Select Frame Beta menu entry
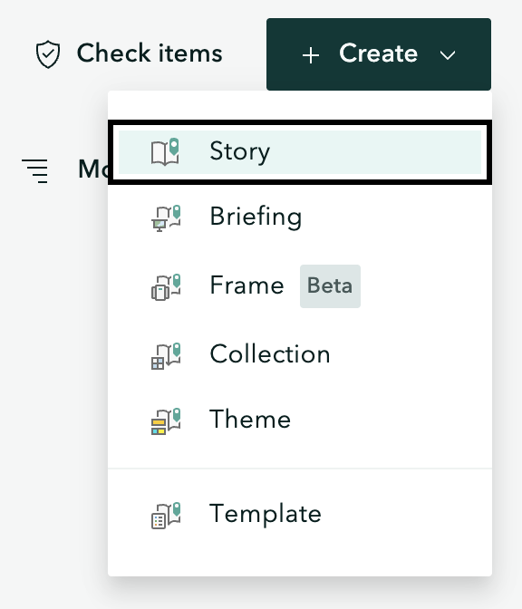The height and width of the screenshot is (609, 522). 300,286
